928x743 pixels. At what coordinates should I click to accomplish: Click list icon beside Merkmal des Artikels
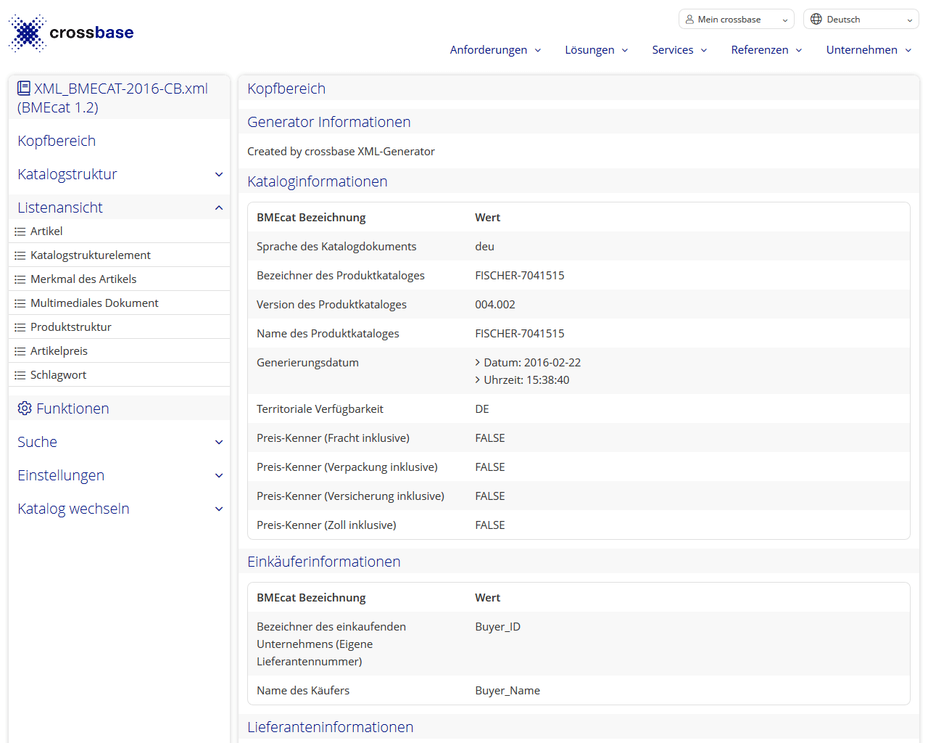pyautogui.click(x=20, y=279)
